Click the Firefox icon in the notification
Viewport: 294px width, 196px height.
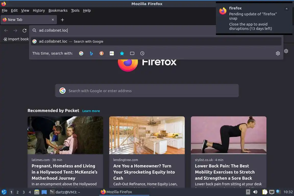223,11
